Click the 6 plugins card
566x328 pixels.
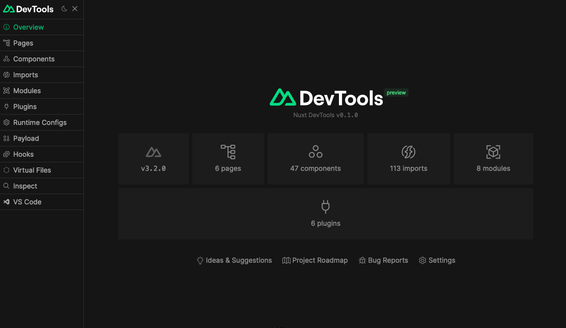coord(326,214)
